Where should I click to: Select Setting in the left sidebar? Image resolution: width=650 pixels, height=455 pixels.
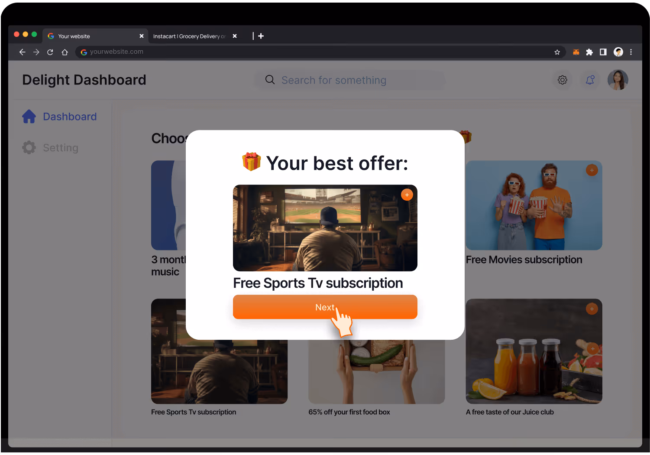click(x=50, y=148)
